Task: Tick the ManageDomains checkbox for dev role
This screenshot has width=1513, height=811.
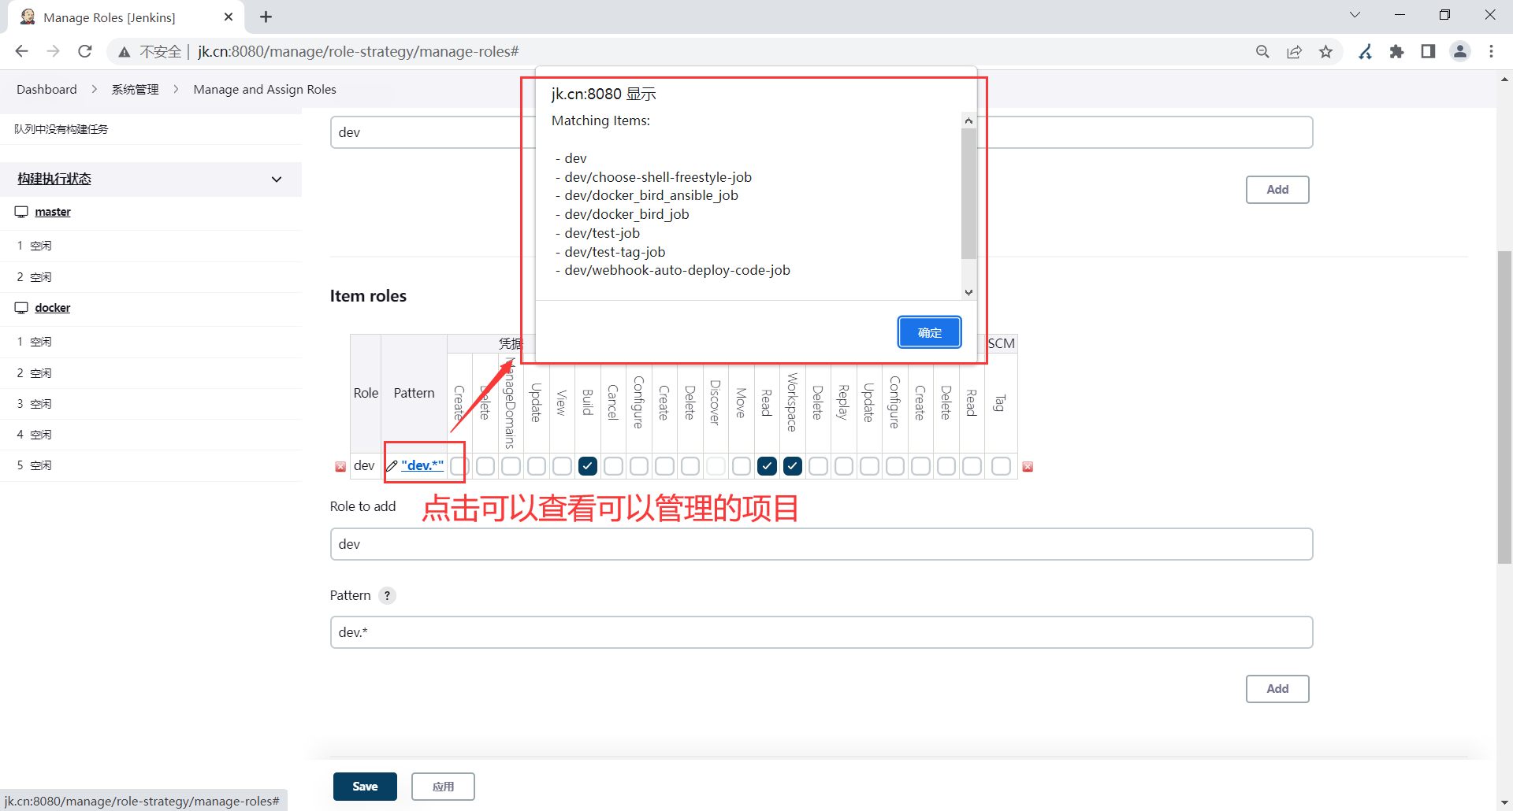Action: point(511,466)
